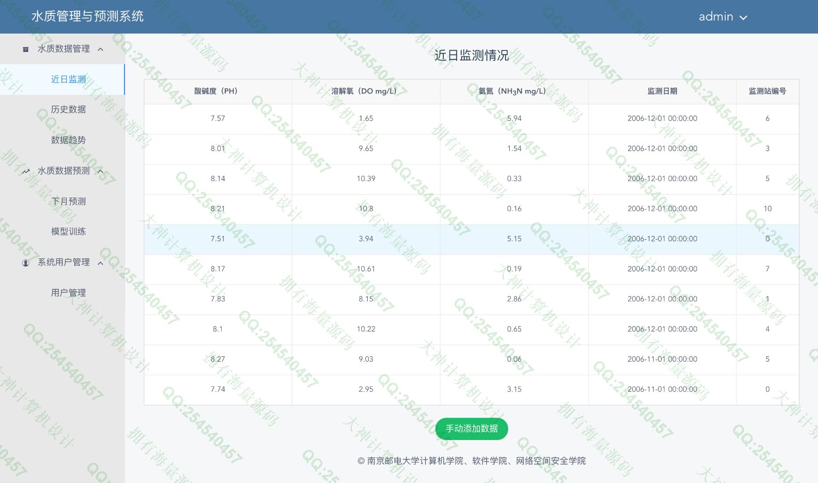Click ammonia nitrogen value 0.06
The height and width of the screenshot is (483, 818).
tap(514, 359)
